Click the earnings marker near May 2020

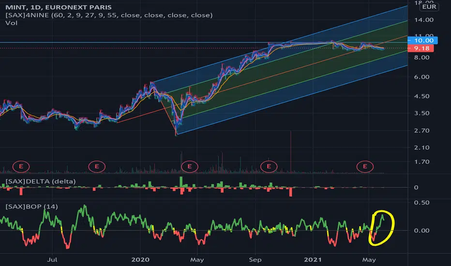point(190,166)
